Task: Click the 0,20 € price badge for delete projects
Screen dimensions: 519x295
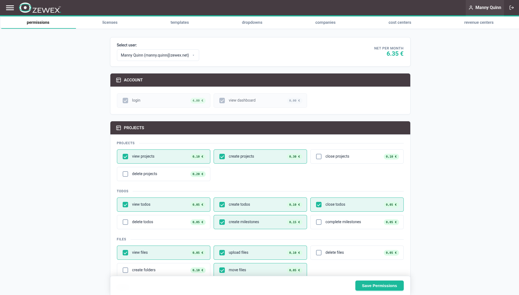Action: pyautogui.click(x=198, y=174)
